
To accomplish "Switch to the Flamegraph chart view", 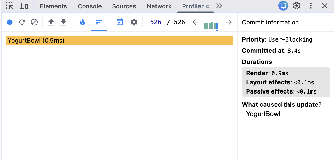I will coord(82,22).
